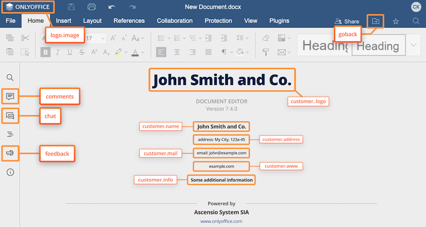Open the Comments panel in left sidebar

[x=10, y=96]
